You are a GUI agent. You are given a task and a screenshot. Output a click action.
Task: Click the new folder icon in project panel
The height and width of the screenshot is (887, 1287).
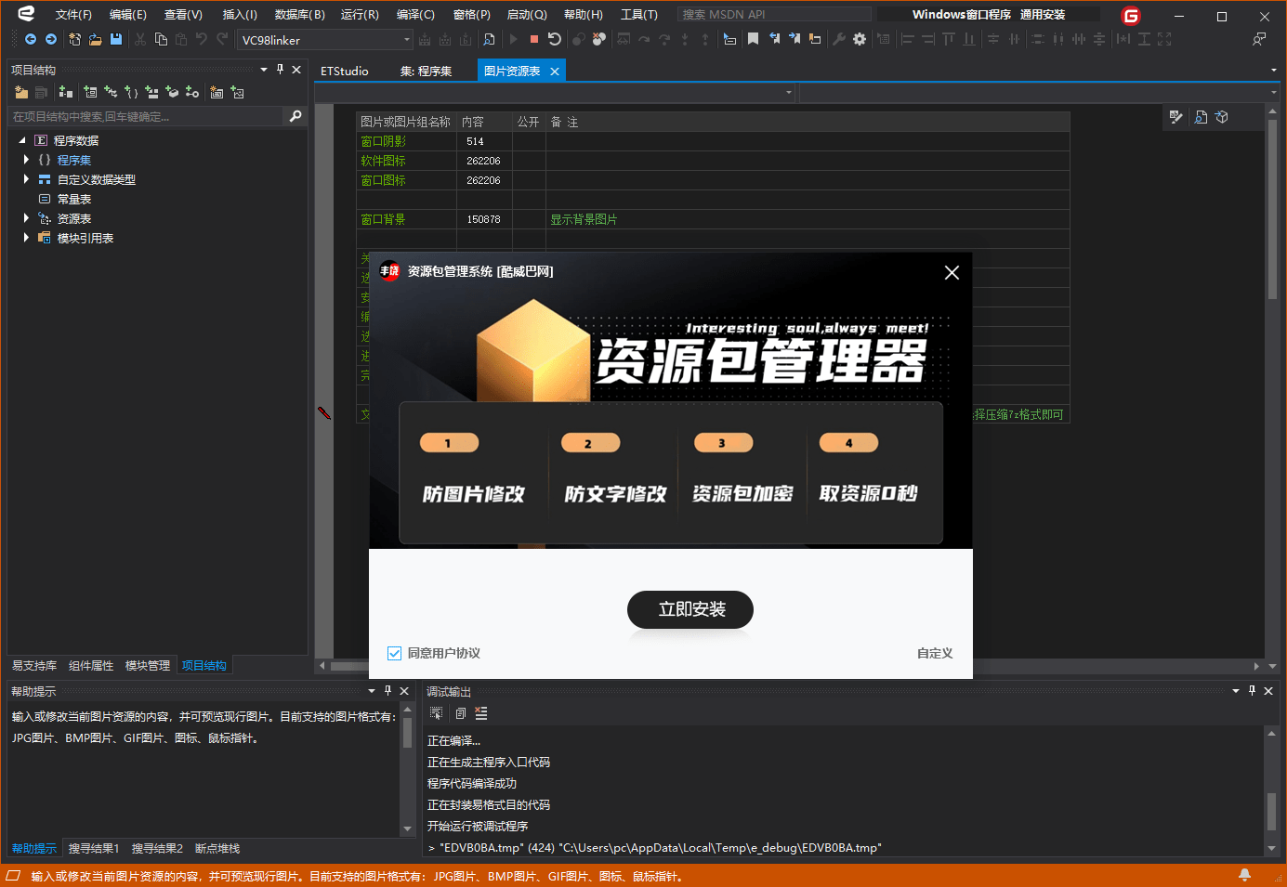pos(21,92)
